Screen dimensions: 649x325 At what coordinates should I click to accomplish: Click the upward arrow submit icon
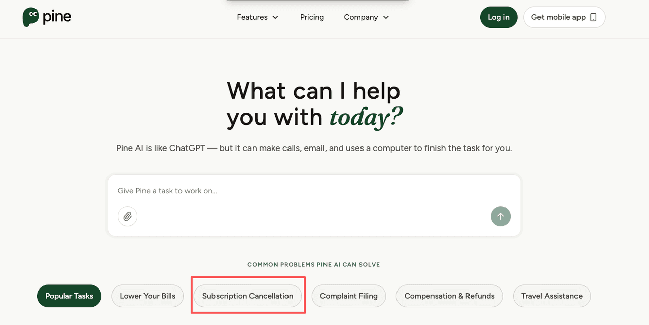pyautogui.click(x=500, y=216)
